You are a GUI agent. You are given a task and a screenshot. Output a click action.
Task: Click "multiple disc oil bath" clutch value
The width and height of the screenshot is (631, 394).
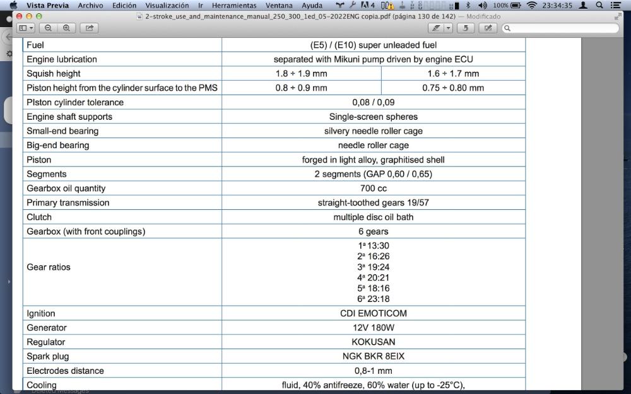[x=373, y=217]
